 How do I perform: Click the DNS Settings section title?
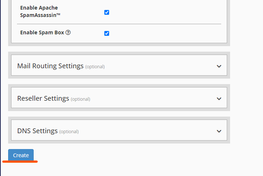37,131
